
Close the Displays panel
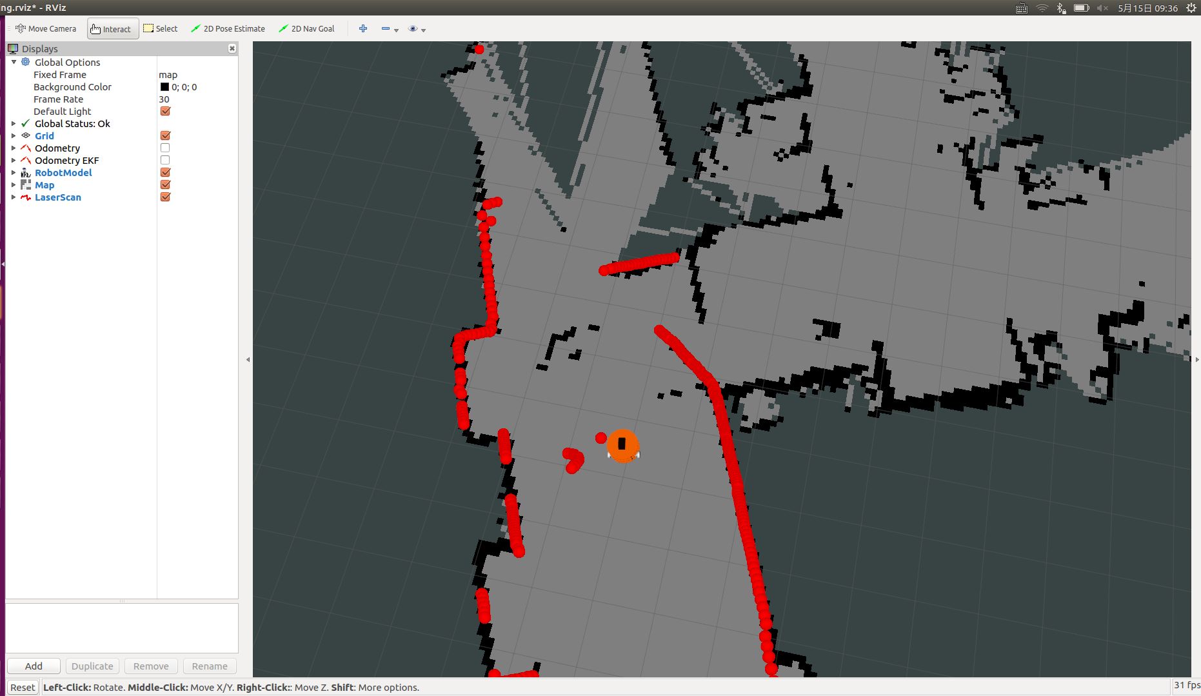point(232,48)
